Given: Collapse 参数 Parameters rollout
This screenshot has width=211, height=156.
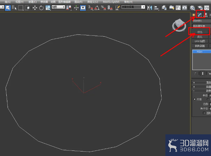Looking at the screenshot, I should coord(202,91).
